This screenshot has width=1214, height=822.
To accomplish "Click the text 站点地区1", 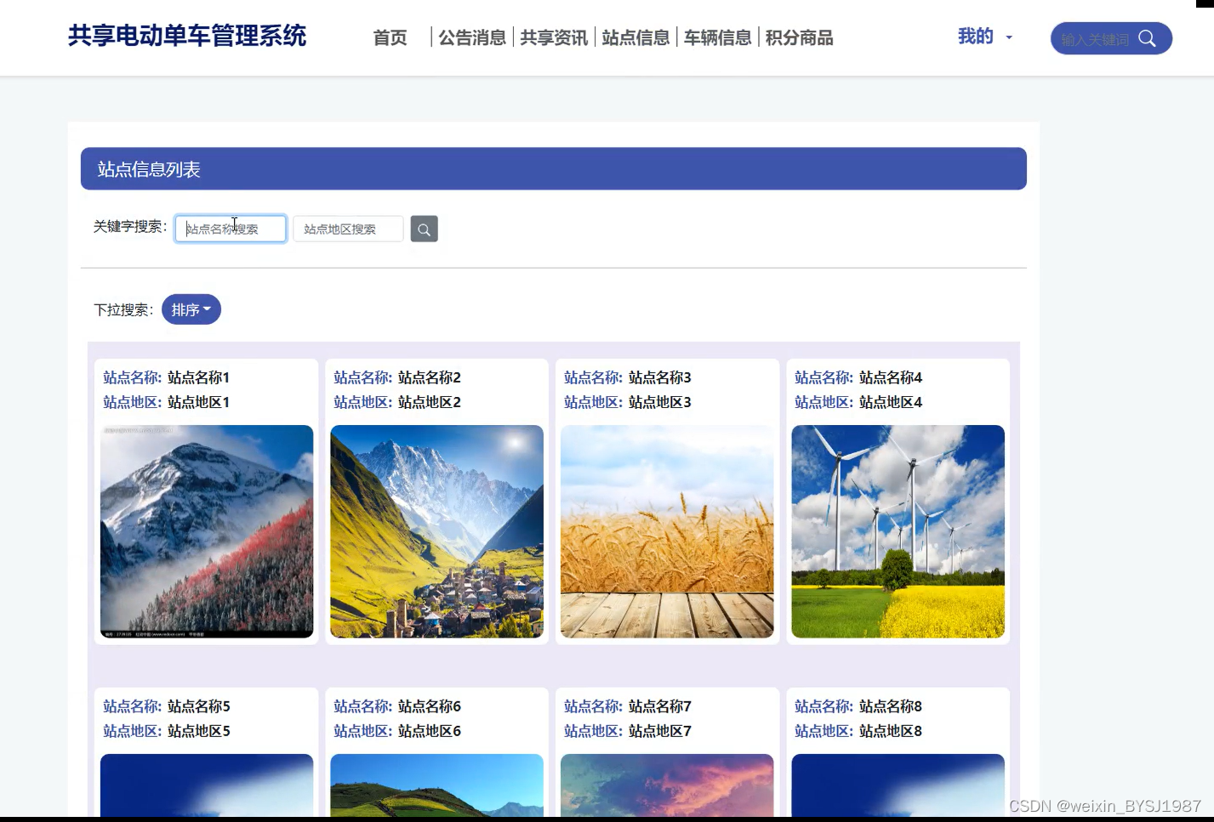I will tap(198, 402).
